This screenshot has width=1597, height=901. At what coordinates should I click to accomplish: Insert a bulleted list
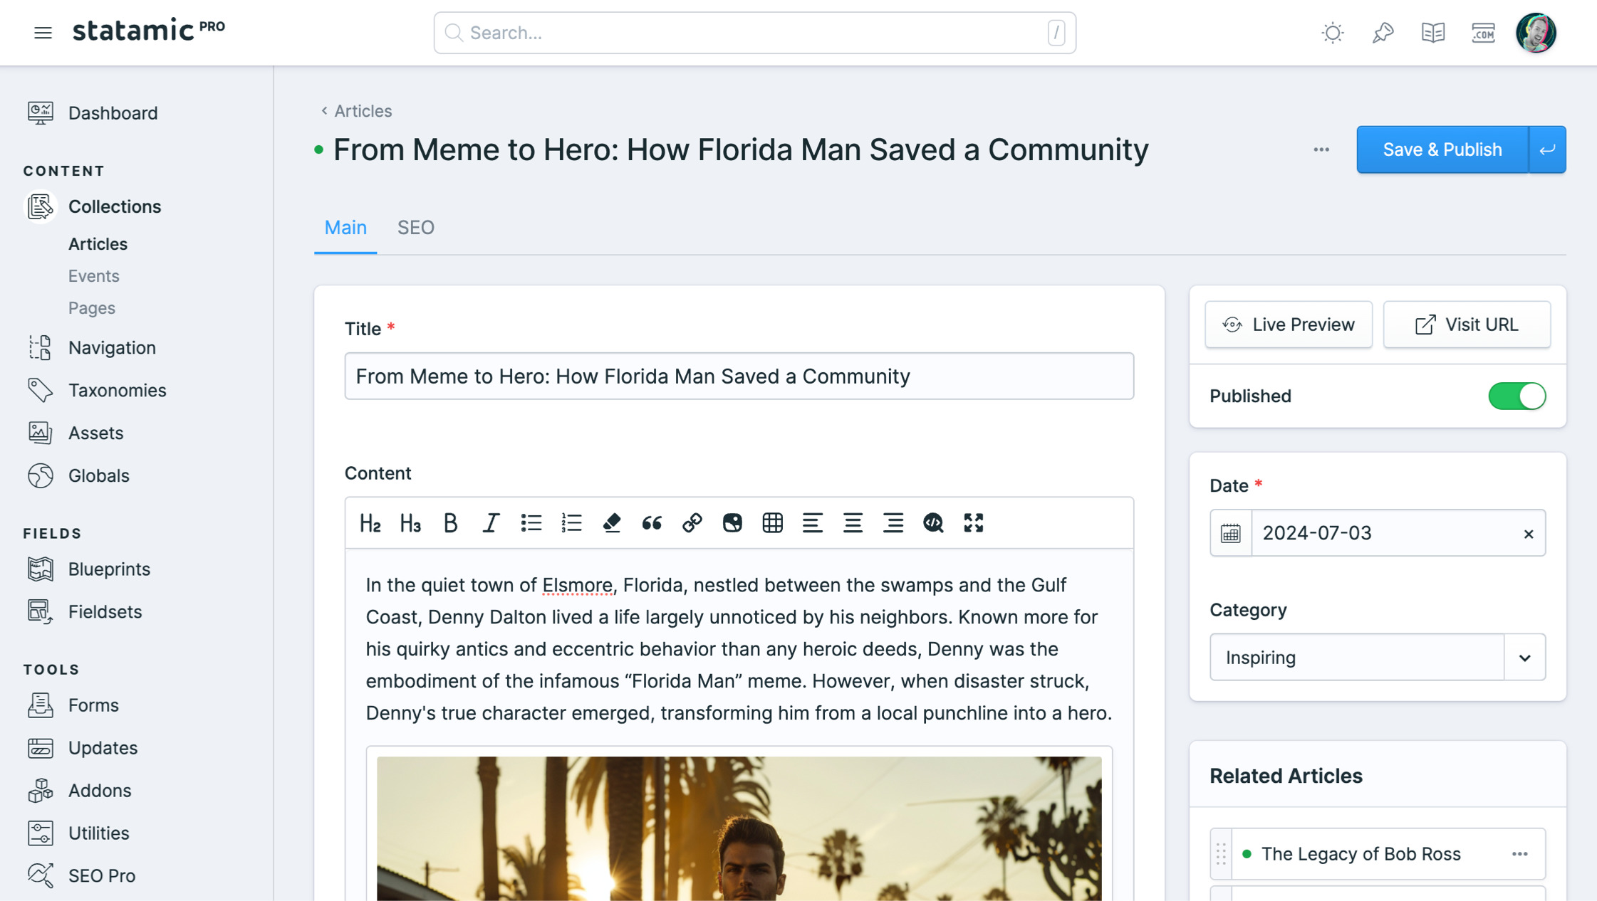pyautogui.click(x=531, y=523)
